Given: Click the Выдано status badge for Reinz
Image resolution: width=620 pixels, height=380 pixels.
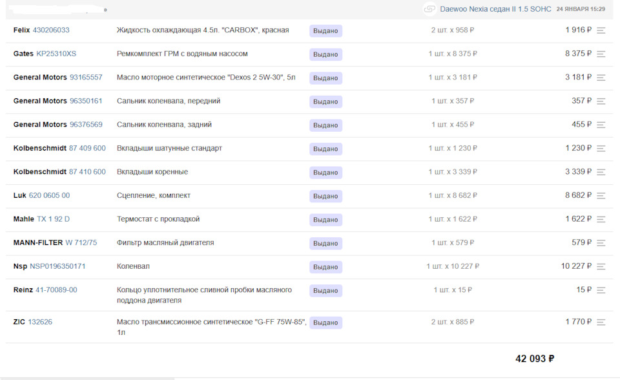Looking at the screenshot, I should (325, 291).
